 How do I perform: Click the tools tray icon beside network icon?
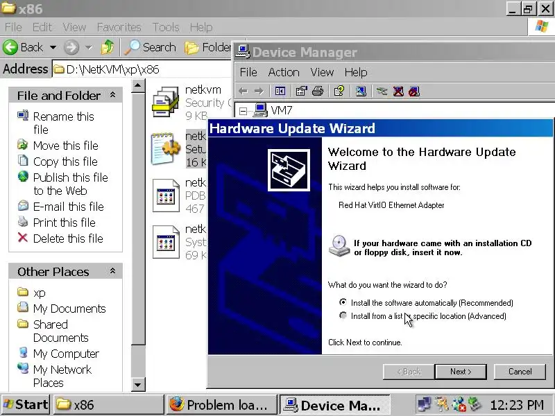(442, 404)
